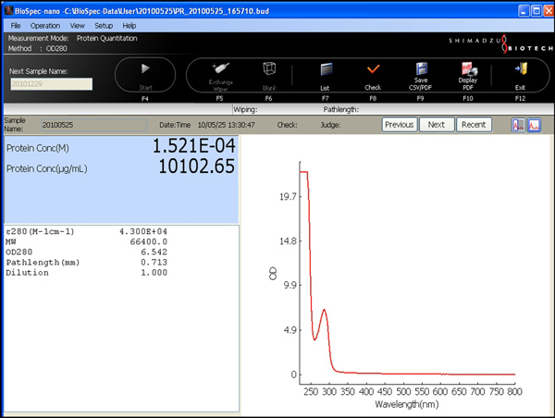Image resolution: width=555 pixels, height=418 pixels.
Task: Click the Start measurement play icon
Action: coord(144,68)
